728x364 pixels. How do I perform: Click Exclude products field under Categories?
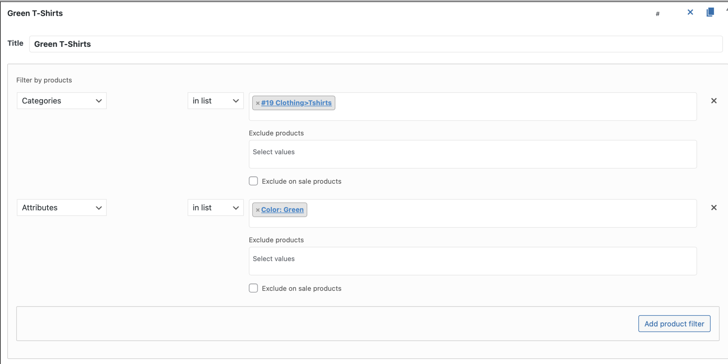point(473,154)
